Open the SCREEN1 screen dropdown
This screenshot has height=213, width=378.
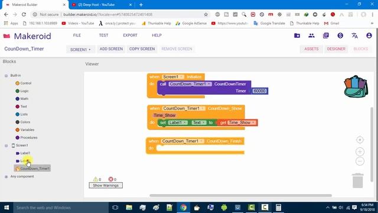[x=80, y=50]
